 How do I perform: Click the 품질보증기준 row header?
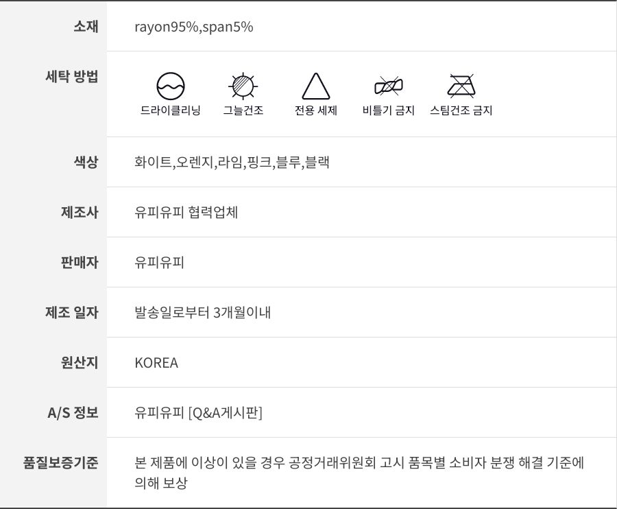click(x=61, y=462)
